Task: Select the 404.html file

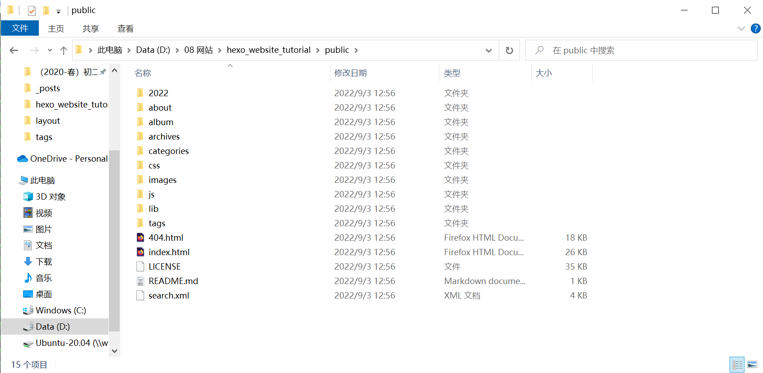Action: pyautogui.click(x=166, y=238)
